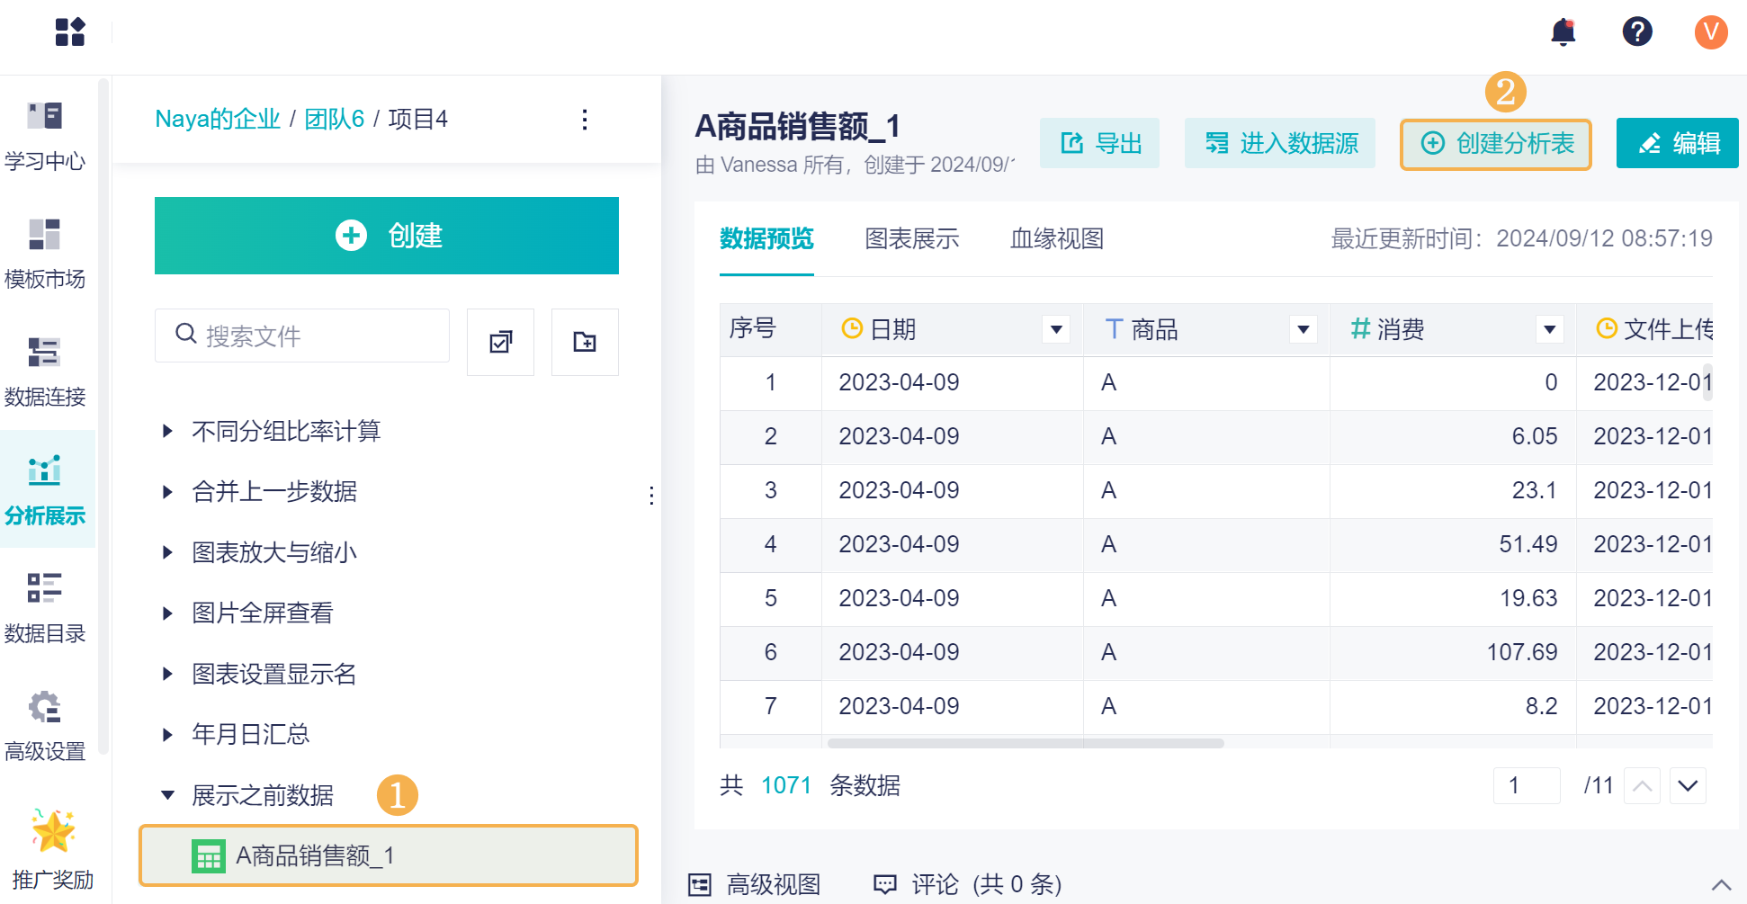This screenshot has height=904, width=1747.
Task: Switch to the 图表展示 tab
Action: point(911,238)
